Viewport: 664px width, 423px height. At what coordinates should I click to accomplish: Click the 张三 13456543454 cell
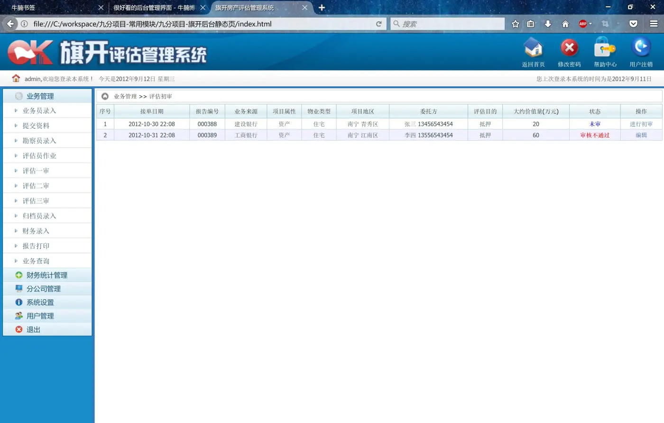pos(429,124)
